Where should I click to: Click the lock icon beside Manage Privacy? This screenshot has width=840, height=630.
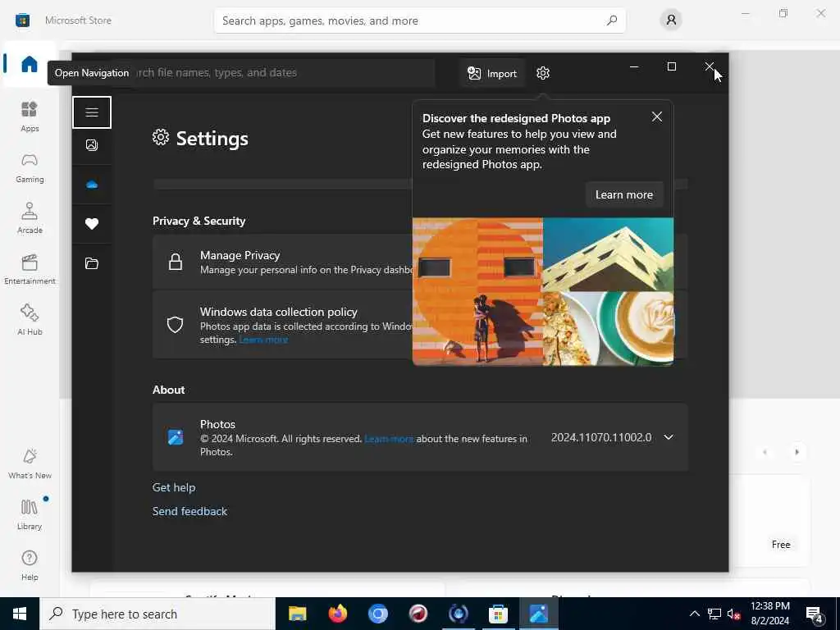point(176,262)
